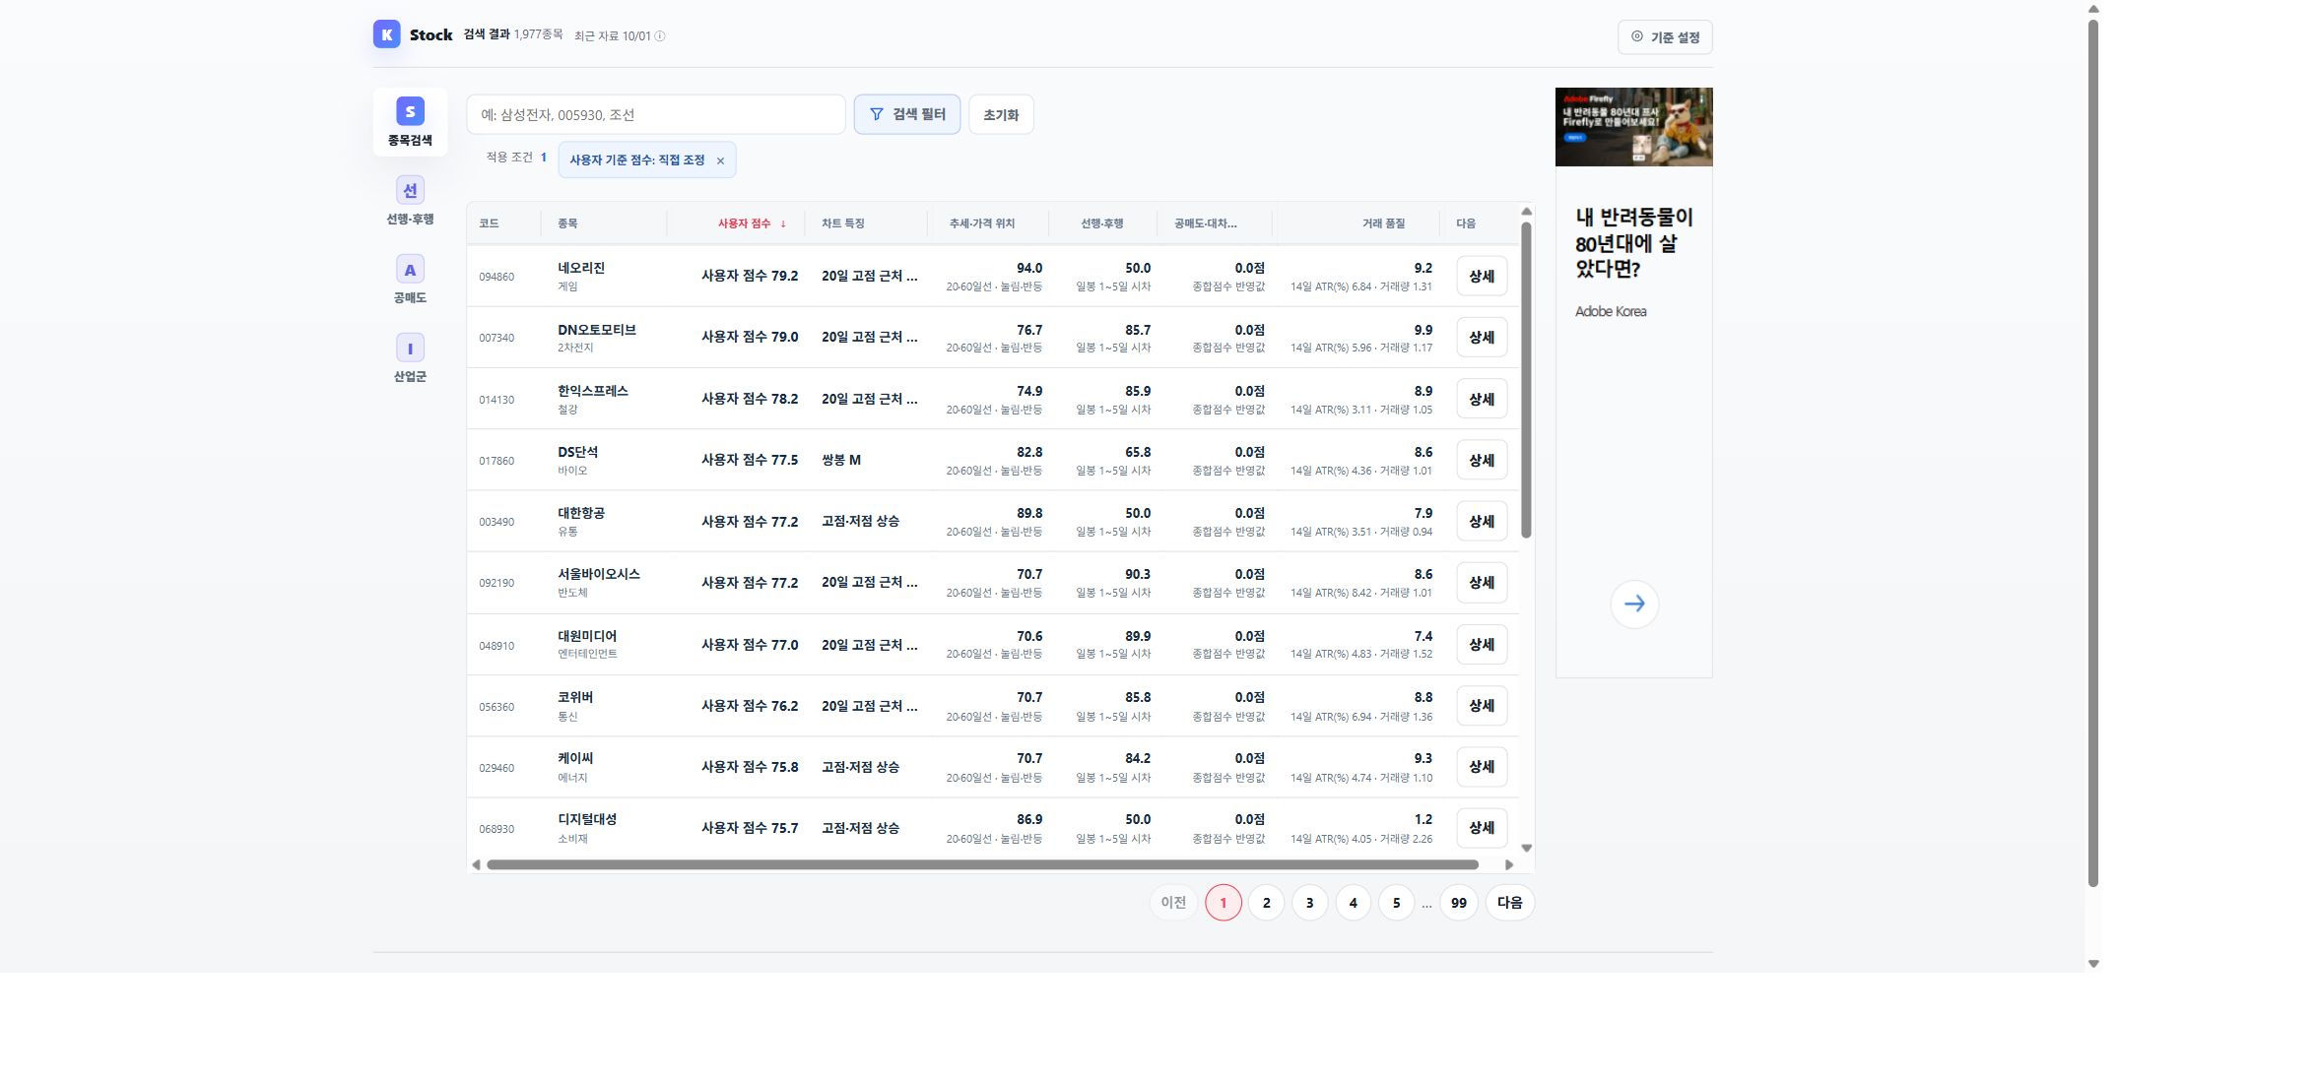Click the 적용 조건 1 label
This screenshot has height=1080, width=2316.
pos(516,158)
